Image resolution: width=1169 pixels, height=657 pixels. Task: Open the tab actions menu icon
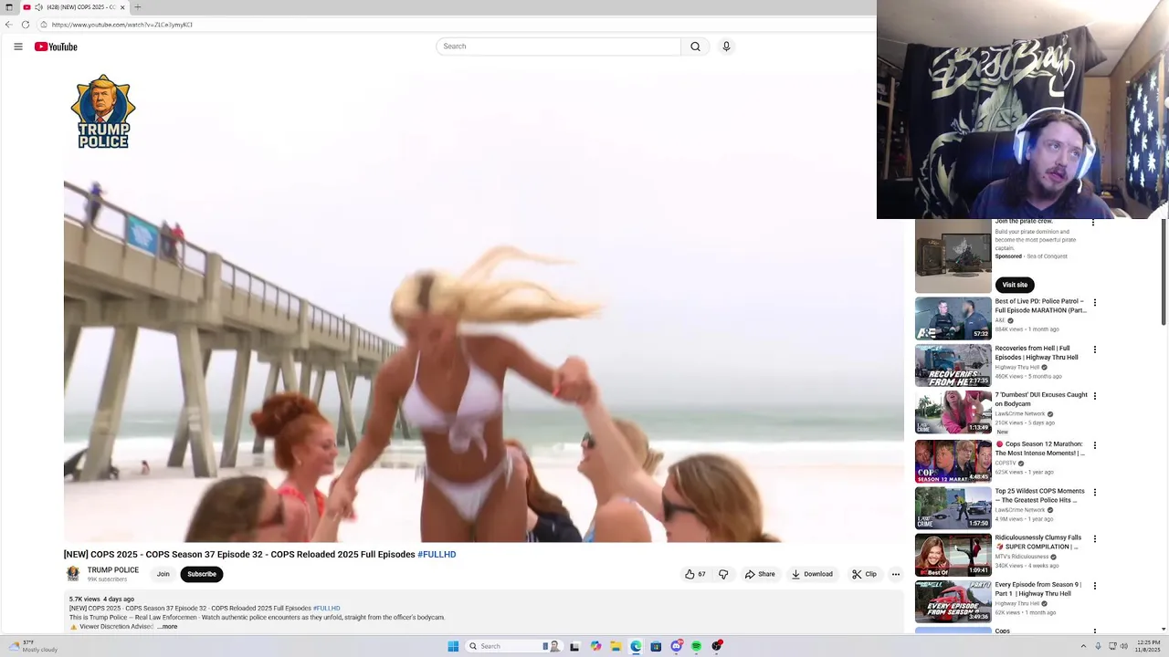coord(8,7)
